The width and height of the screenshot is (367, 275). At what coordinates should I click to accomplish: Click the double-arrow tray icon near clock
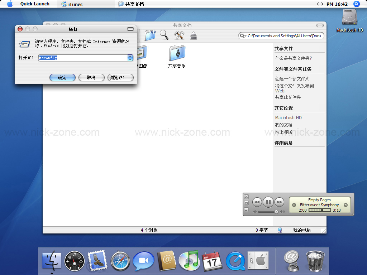pos(320,4)
